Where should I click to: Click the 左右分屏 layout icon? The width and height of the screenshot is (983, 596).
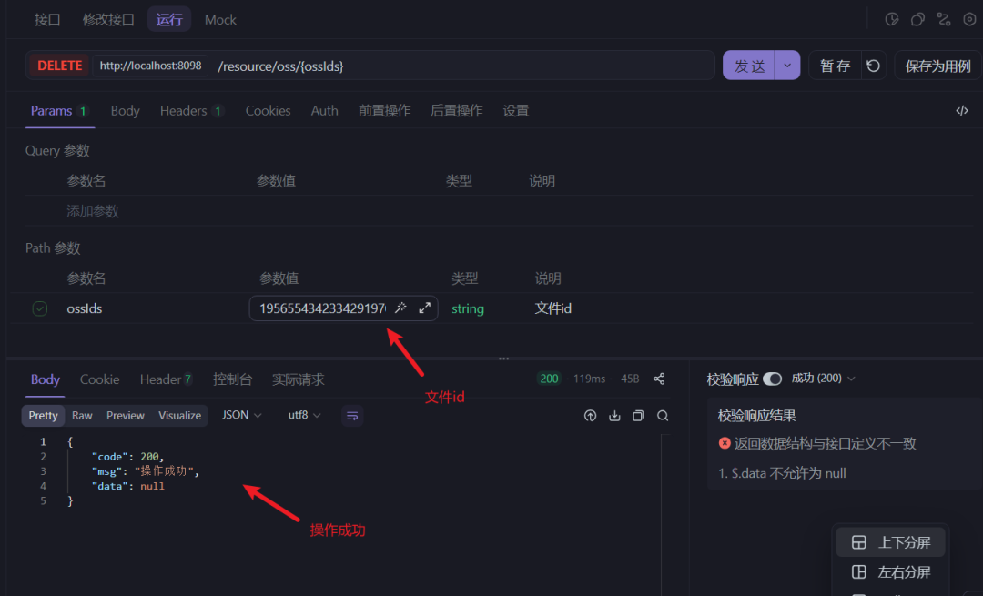(859, 571)
